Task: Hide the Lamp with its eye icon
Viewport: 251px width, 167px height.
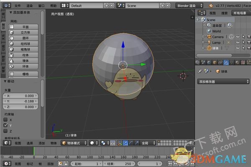Action: 238,42
